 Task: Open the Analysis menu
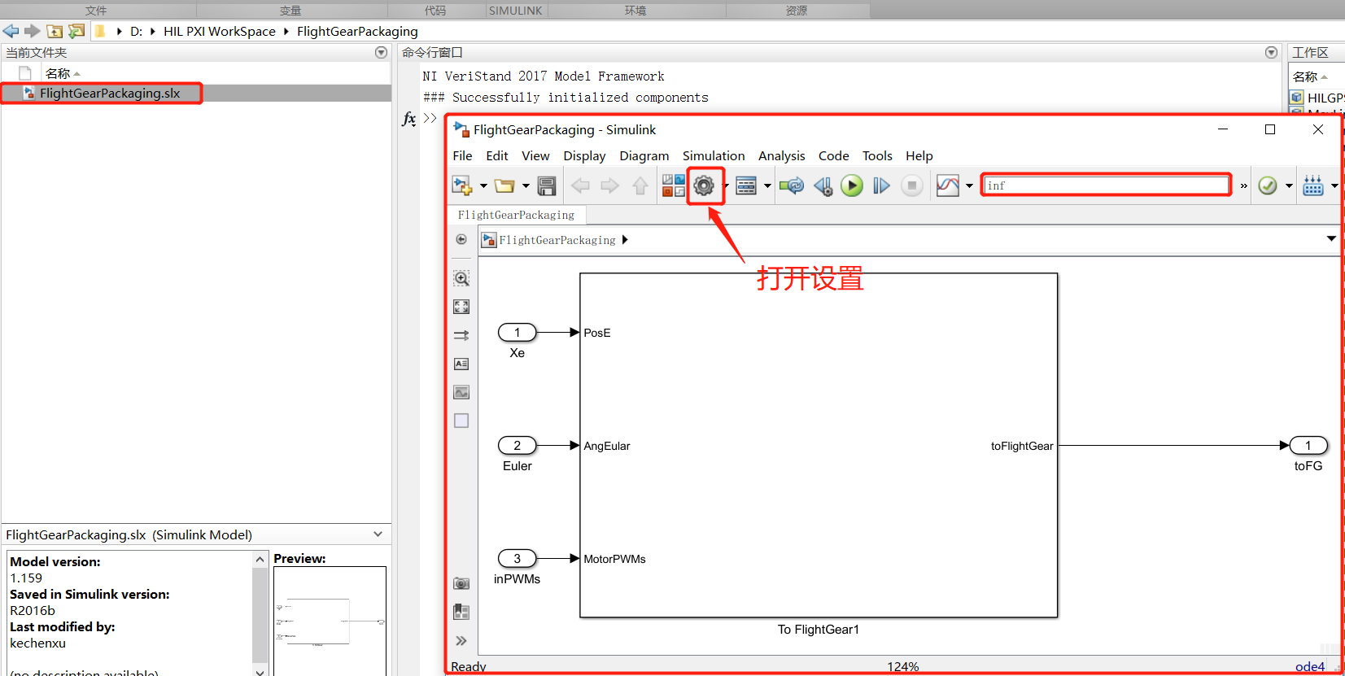coord(781,156)
